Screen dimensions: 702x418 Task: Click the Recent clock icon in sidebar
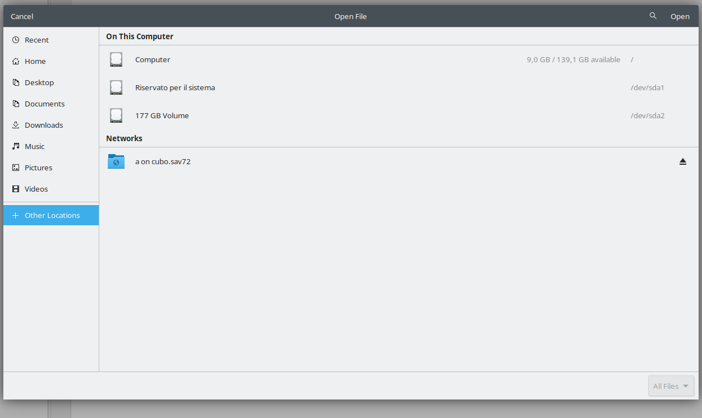coord(16,40)
